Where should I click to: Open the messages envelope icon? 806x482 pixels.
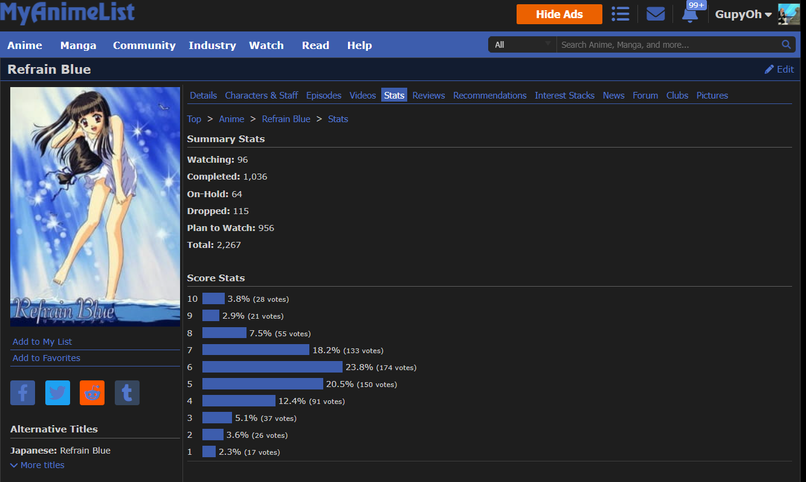pos(656,14)
